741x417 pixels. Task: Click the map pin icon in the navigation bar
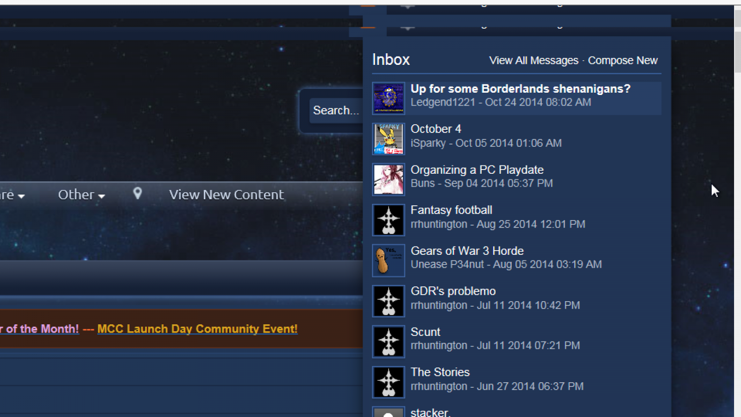138,194
